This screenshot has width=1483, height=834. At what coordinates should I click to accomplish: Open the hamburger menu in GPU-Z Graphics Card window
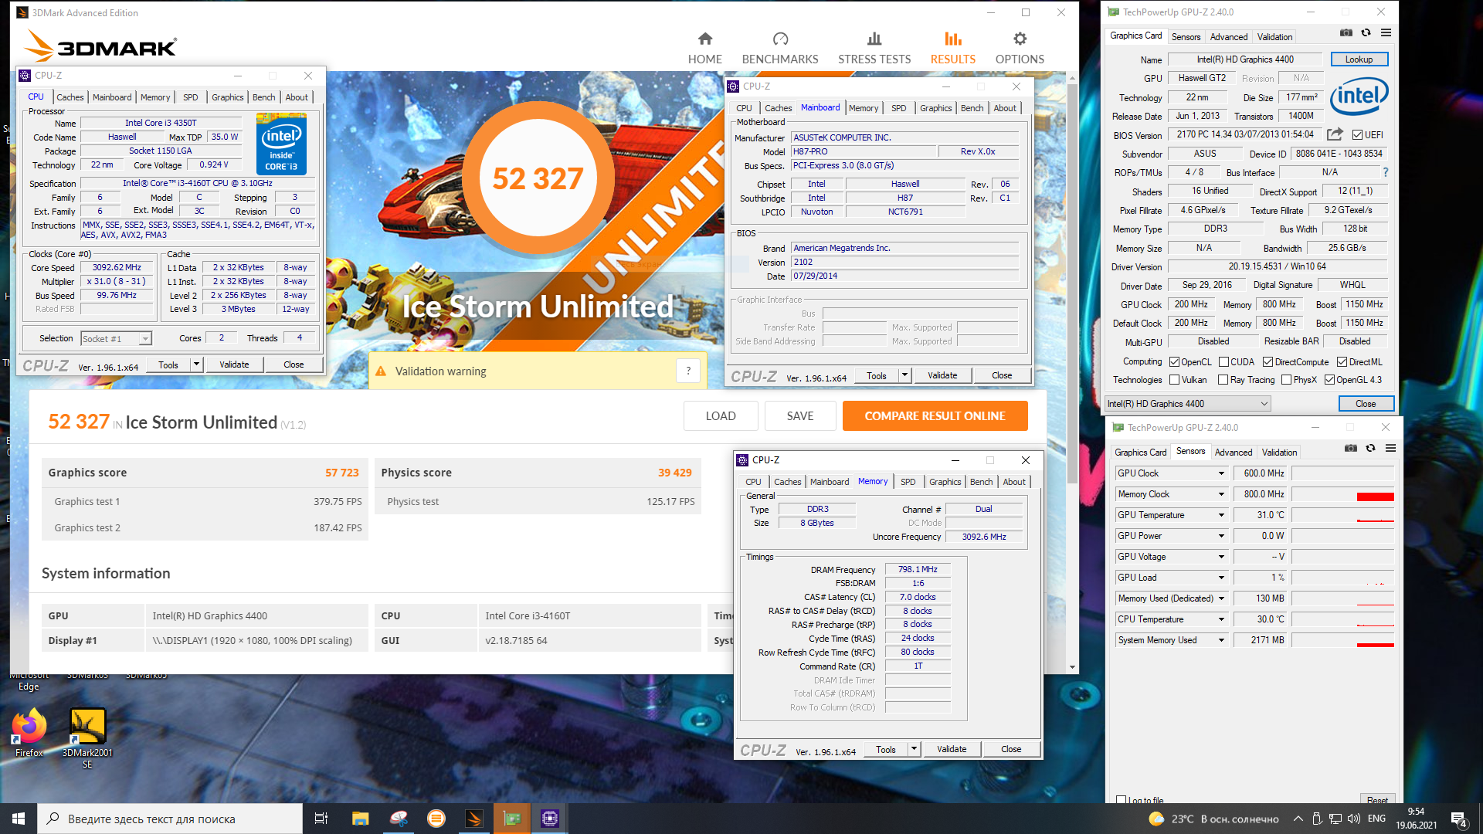tap(1386, 33)
